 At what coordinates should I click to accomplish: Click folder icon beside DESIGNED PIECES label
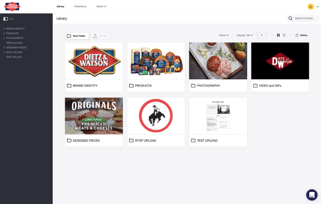click(x=69, y=140)
